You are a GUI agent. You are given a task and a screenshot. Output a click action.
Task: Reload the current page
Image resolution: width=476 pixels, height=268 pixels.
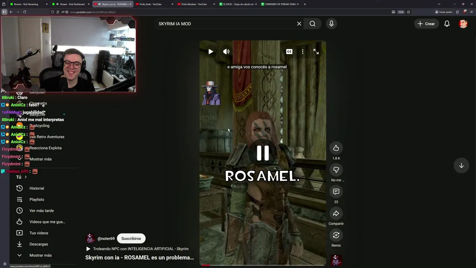click(x=25, y=12)
